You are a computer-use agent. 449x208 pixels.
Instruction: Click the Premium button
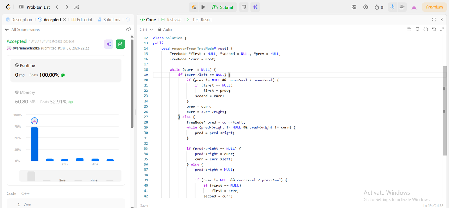click(434, 7)
